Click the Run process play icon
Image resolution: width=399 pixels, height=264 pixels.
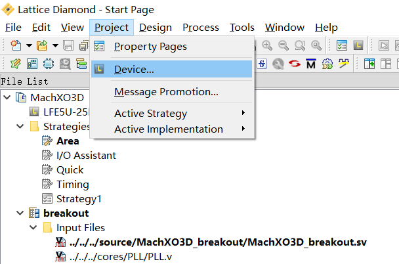(384, 45)
